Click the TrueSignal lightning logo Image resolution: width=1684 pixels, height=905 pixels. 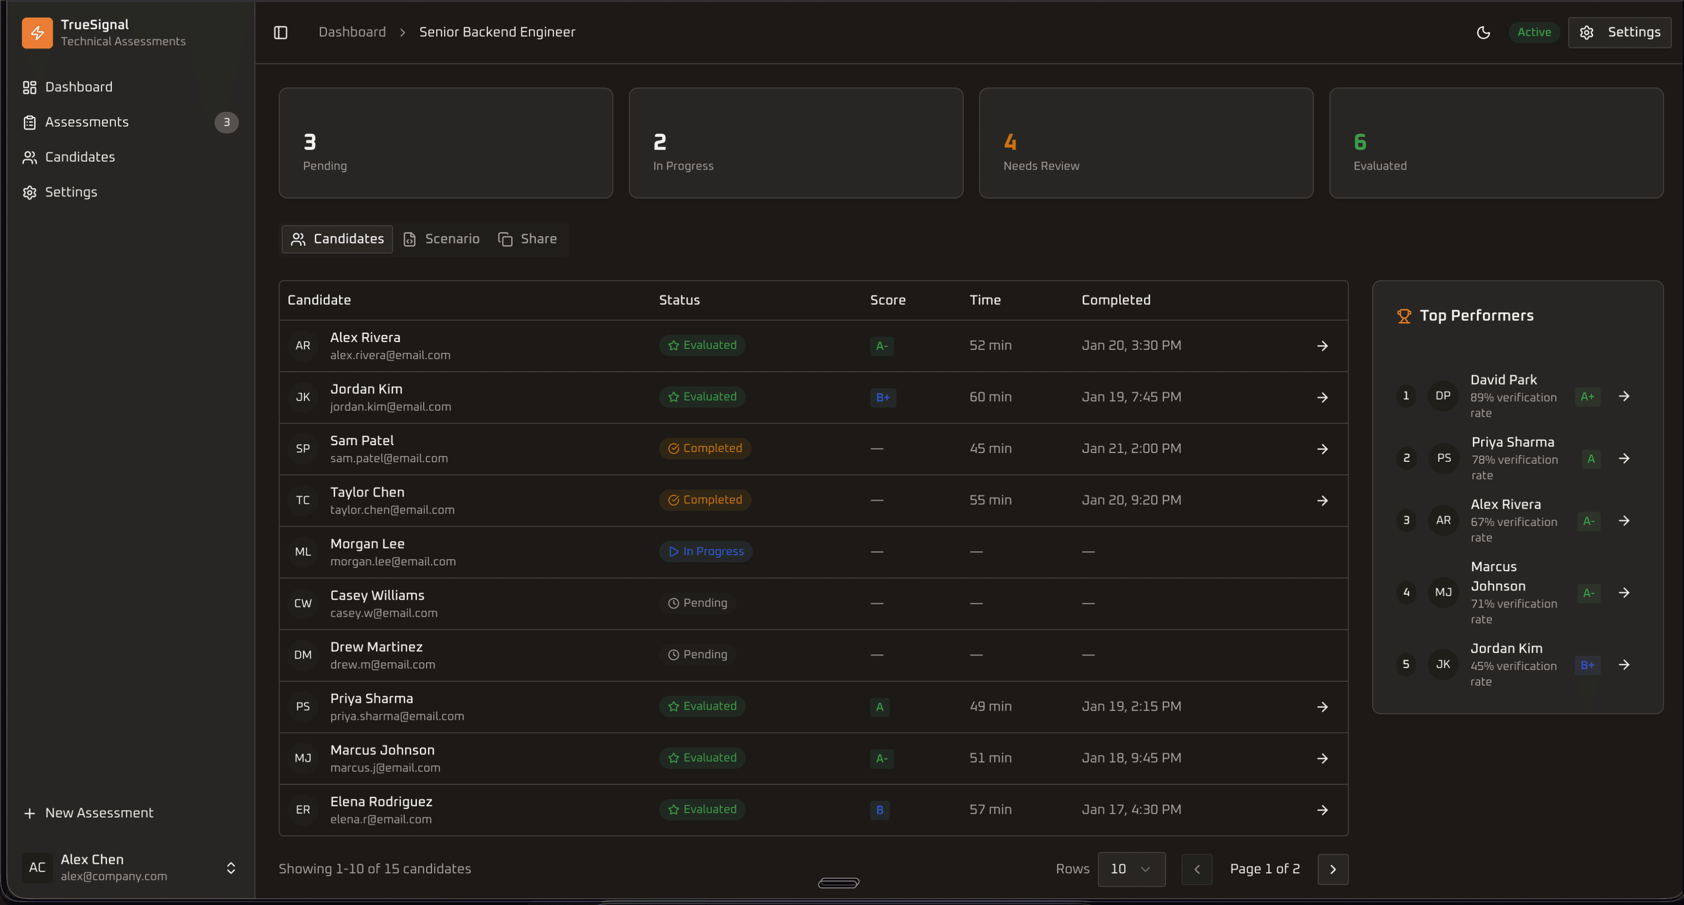37,32
